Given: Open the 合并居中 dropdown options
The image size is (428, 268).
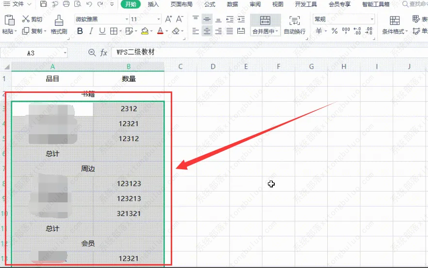Looking at the screenshot, I should [x=265, y=32].
